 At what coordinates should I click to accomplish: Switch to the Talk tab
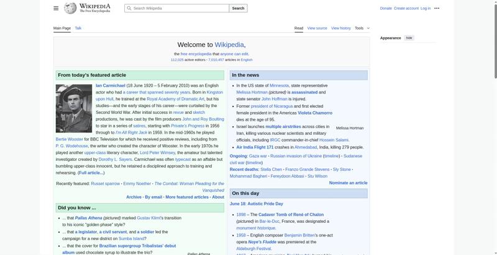[78, 28]
